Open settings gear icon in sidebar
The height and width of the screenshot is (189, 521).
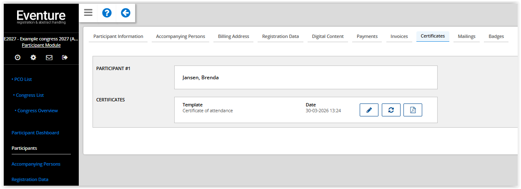pos(33,58)
